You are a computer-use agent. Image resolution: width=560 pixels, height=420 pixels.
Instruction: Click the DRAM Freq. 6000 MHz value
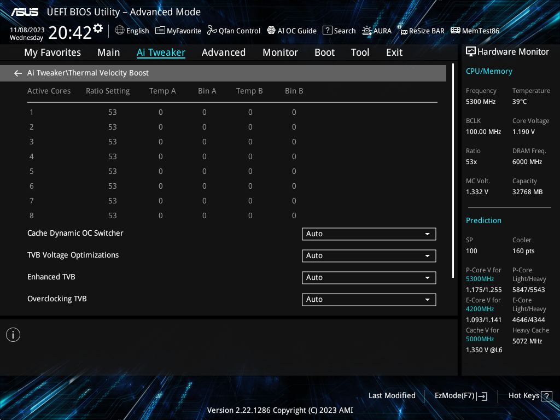pyautogui.click(x=527, y=162)
